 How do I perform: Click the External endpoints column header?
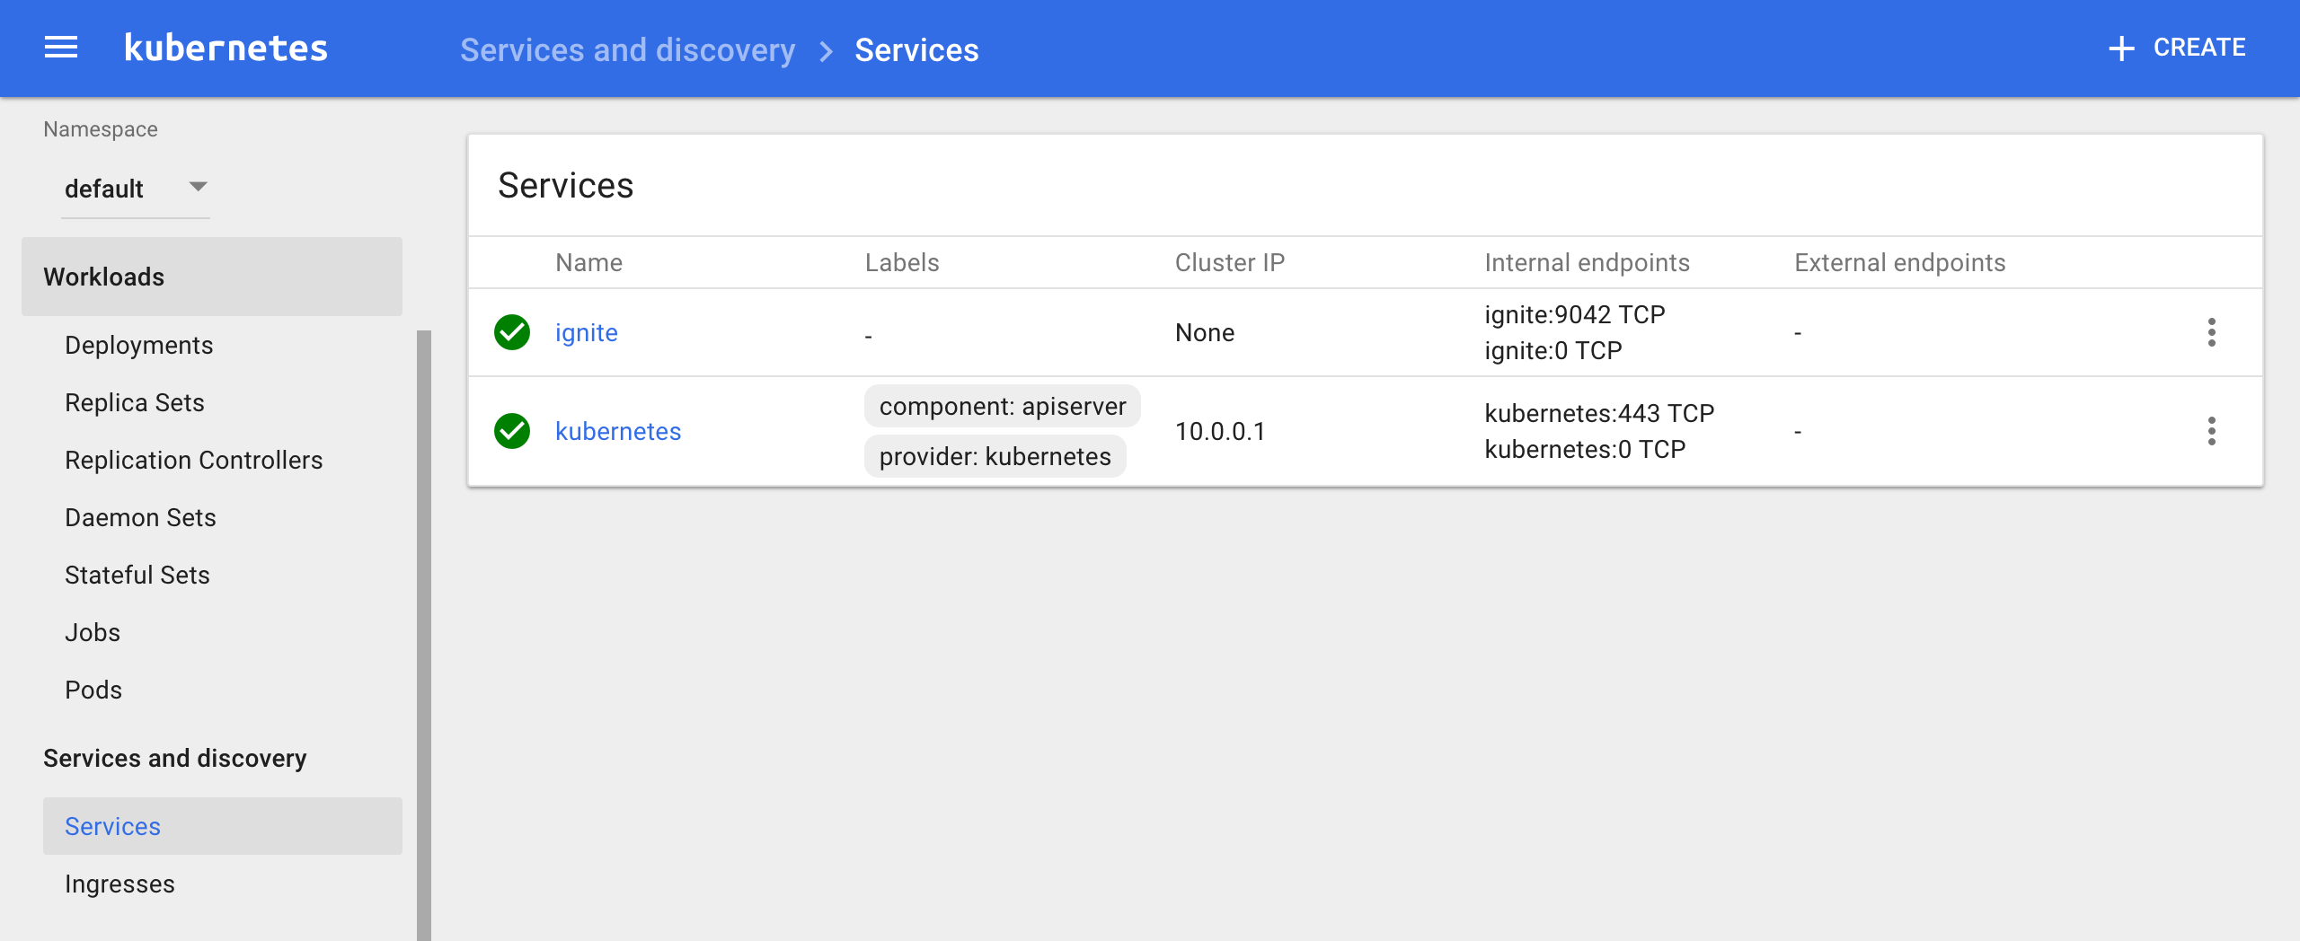tap(1900, 262)
